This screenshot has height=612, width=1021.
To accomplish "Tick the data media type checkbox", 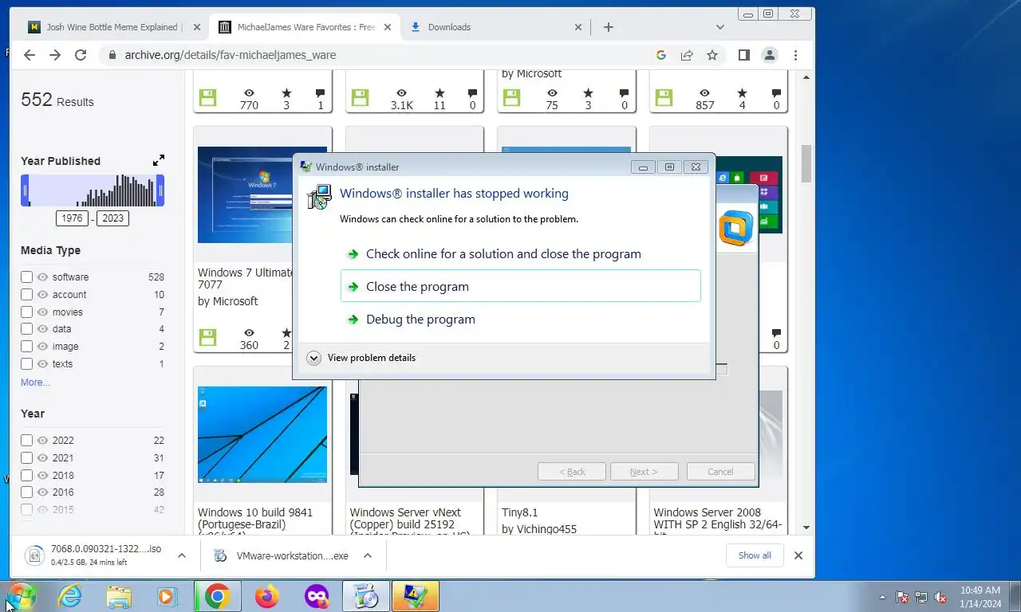I will pos(26,329).
